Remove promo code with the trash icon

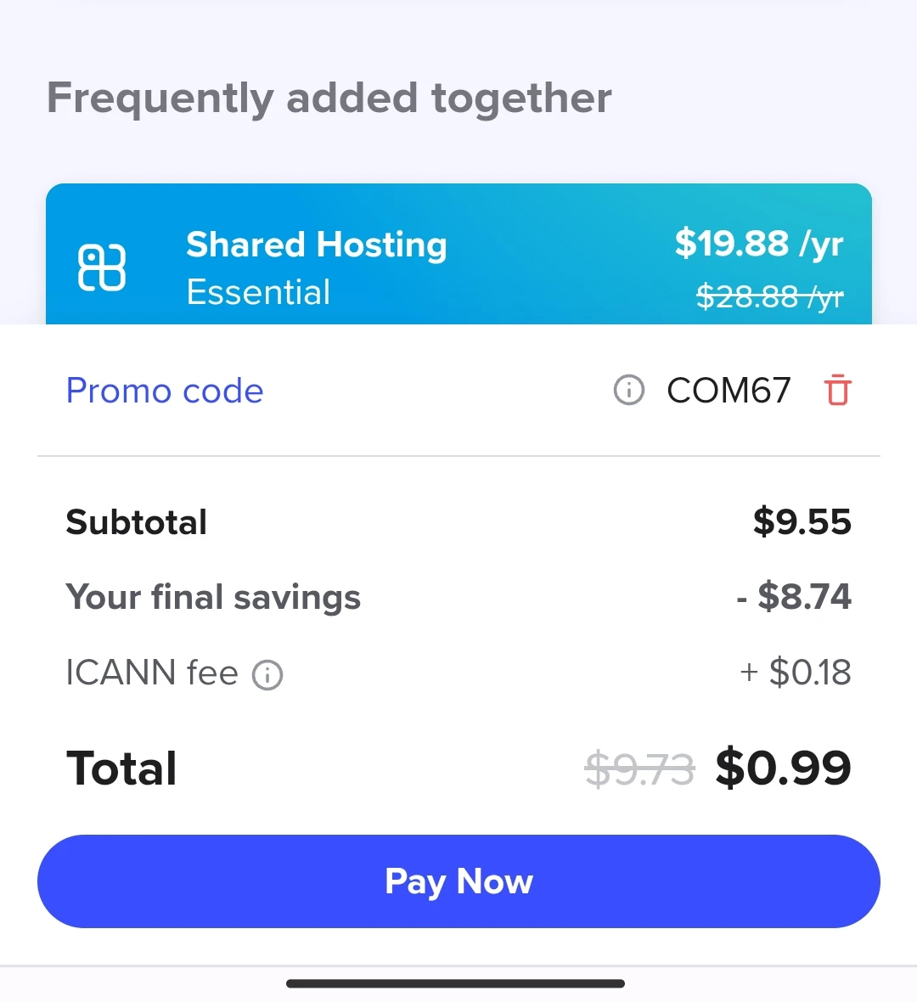837,391
